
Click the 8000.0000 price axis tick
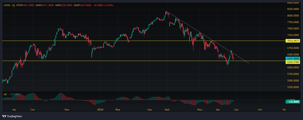(x=293, y=16)
